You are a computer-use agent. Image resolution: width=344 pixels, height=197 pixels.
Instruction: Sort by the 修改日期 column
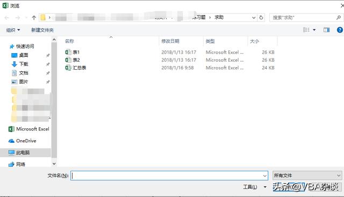(x=170, y=41)
